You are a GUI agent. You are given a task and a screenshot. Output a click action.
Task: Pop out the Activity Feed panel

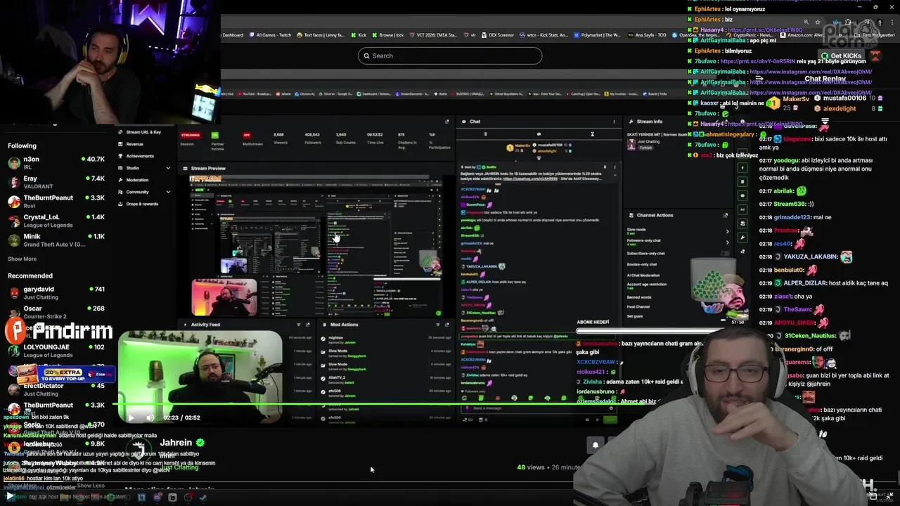307,325
